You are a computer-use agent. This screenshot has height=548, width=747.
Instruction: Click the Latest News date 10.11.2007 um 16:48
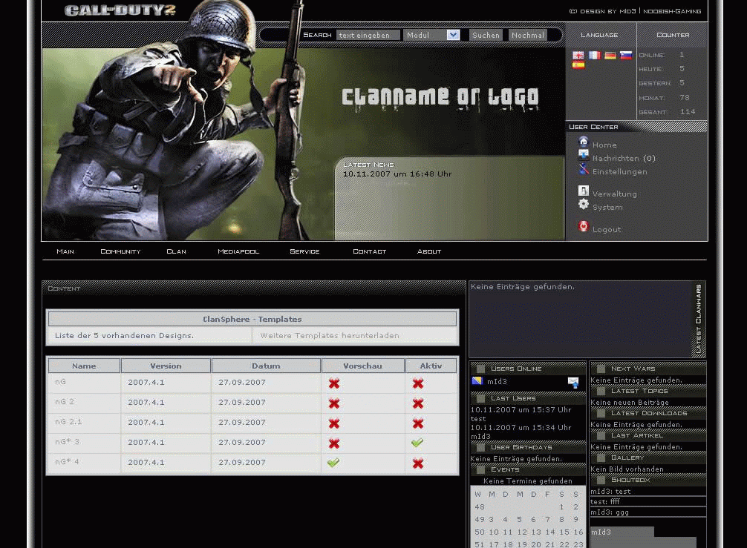point(397,174)
